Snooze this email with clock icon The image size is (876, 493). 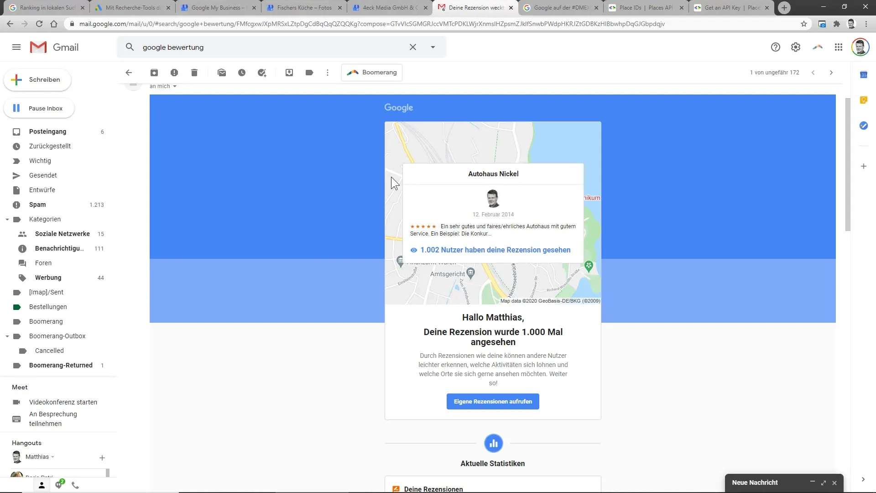click(242, 73)
